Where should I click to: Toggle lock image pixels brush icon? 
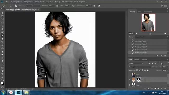140,70
